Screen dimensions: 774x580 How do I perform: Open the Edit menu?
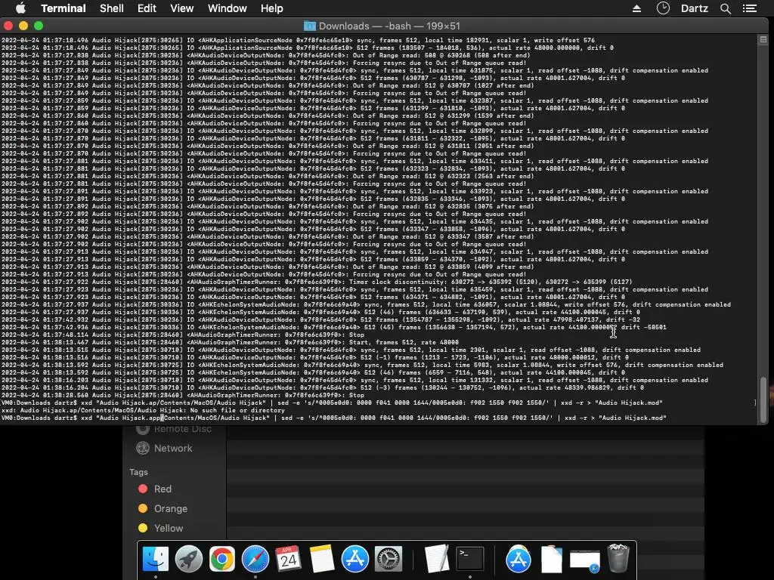147,8
